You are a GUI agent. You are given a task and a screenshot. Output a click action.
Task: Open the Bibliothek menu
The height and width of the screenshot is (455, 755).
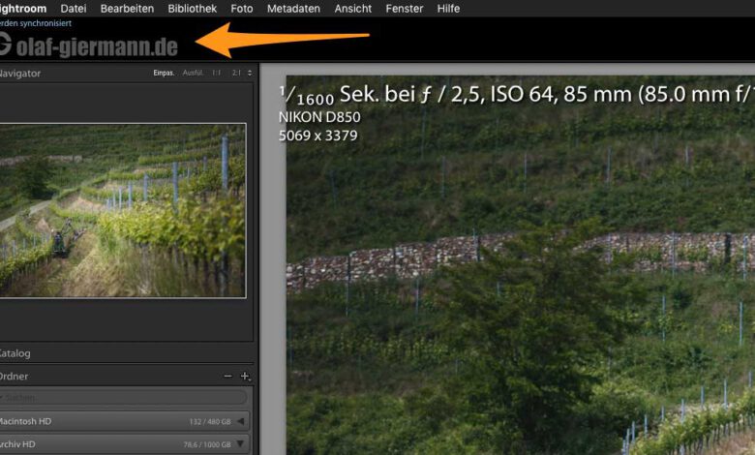click(192, 8)
